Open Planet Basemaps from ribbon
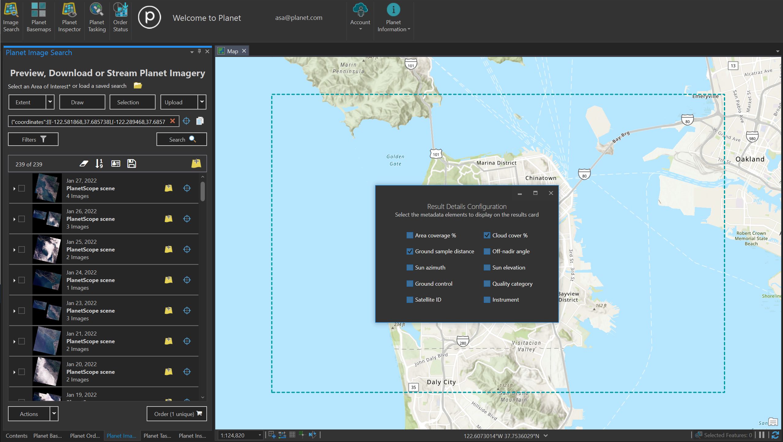The image size is (783, 442). coord(39,17)
